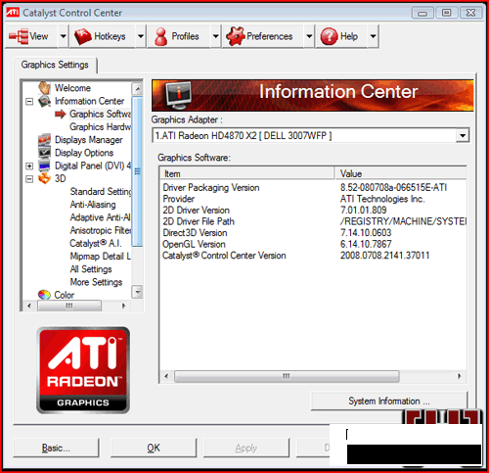Screen dimensions: 489x473
Task: Click the value 7.14.10.0603
Action: pyautogui.click(x=366, y=233)
